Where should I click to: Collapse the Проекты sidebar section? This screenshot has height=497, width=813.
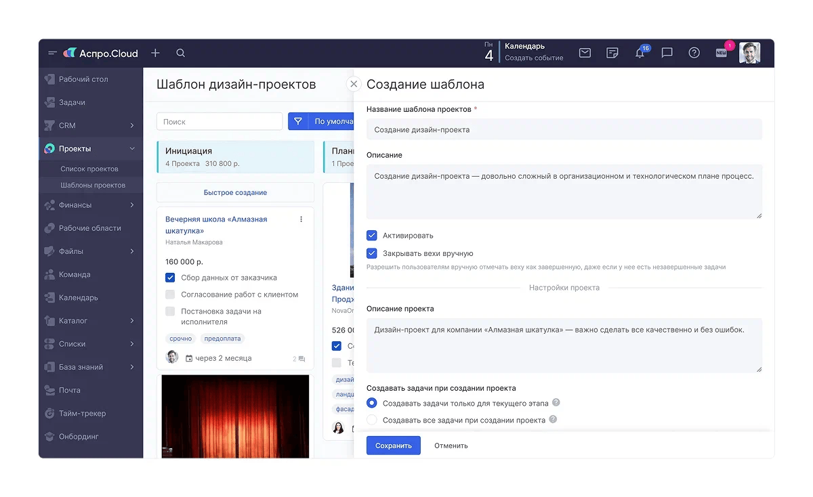tap(131, 149)
